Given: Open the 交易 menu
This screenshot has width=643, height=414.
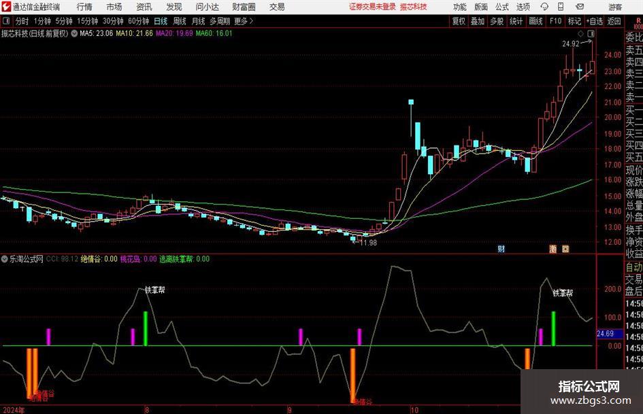Looking at the screenshot, I should (277, 7).
